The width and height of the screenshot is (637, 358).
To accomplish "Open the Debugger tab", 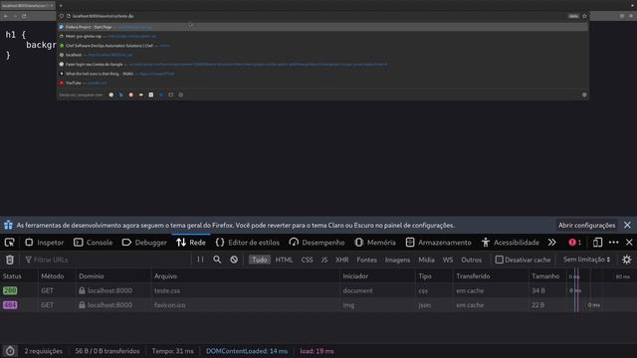I will click(144, 243).
